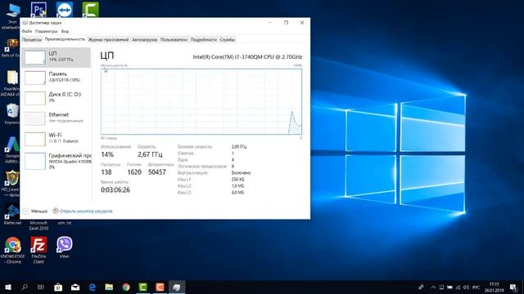524x294 pixels.
Task: Open the Google AdWords desktop shortcut
Action: point(12,150)
